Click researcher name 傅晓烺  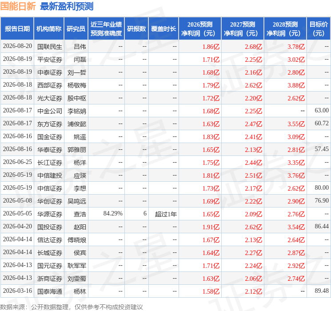[x=76, y=240]
